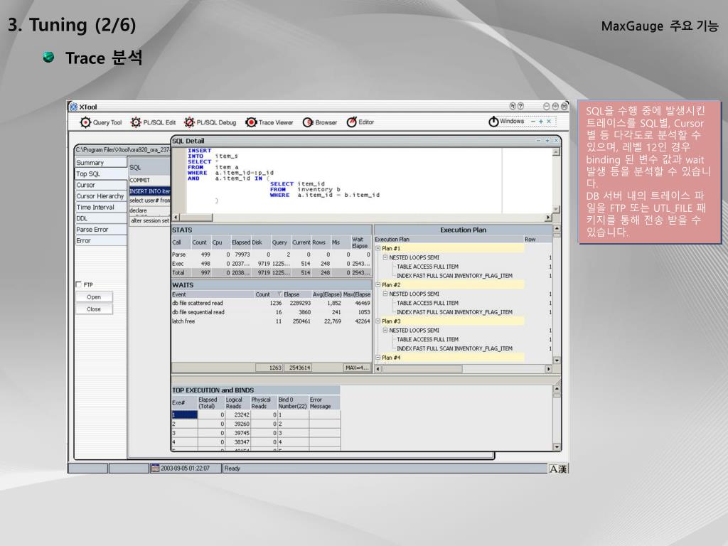The image size is (728, 546).
Task: Click Execution Plan vertical scroll down arrow
Action: coord(557,360)
